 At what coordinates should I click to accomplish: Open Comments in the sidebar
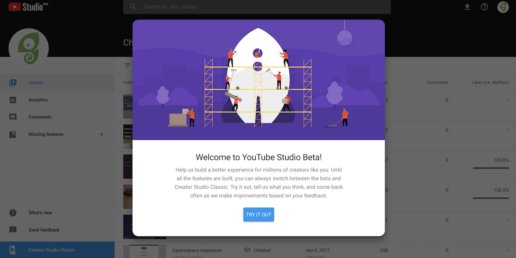pyautogui.click(x=57, y=117)
